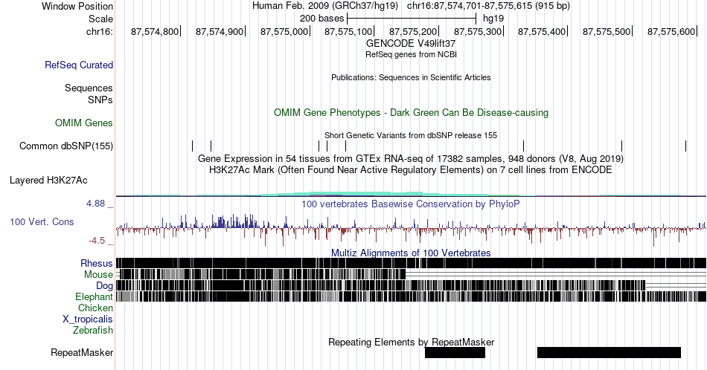
Task: Click Short Genetic Variants from dbSNP title
Action: click(x=411, y=135)
